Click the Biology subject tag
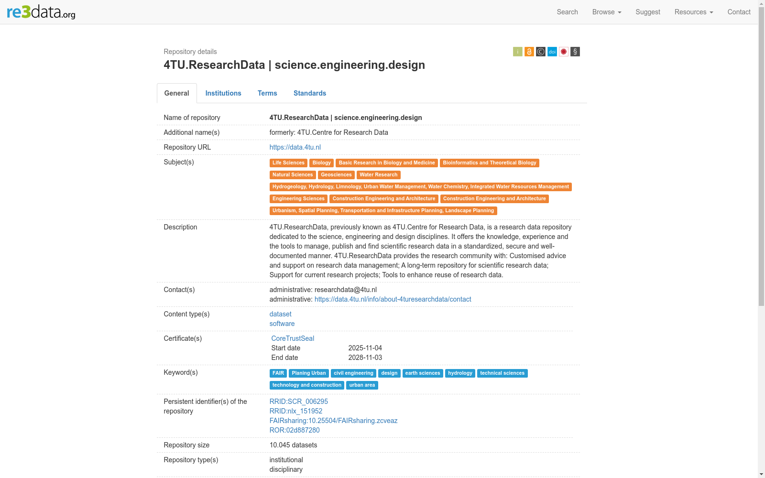This screenshot has width=765, height=478. [x=322, y=163]
